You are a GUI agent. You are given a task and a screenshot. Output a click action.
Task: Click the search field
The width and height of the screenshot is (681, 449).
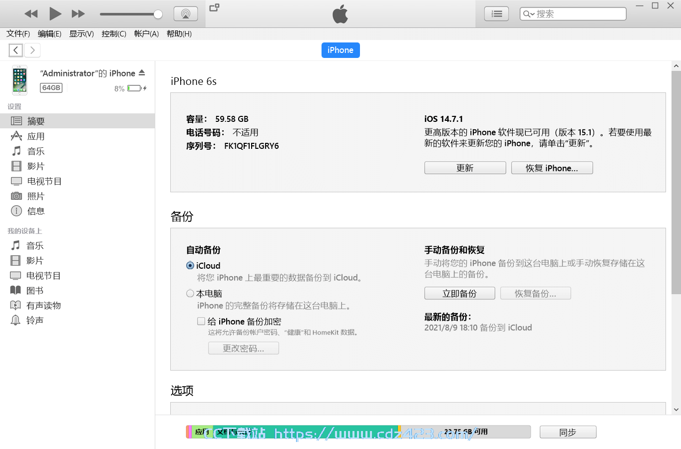pyautogui.click(x=573, y=14)
